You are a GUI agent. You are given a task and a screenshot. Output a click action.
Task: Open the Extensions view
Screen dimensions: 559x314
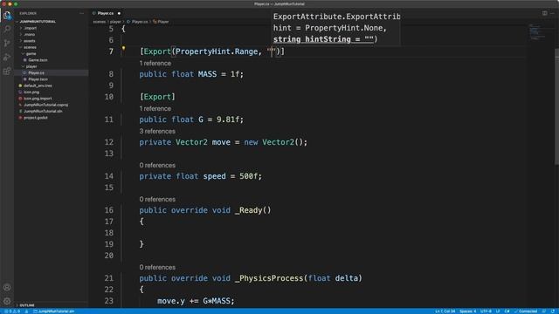coord(7,72)
